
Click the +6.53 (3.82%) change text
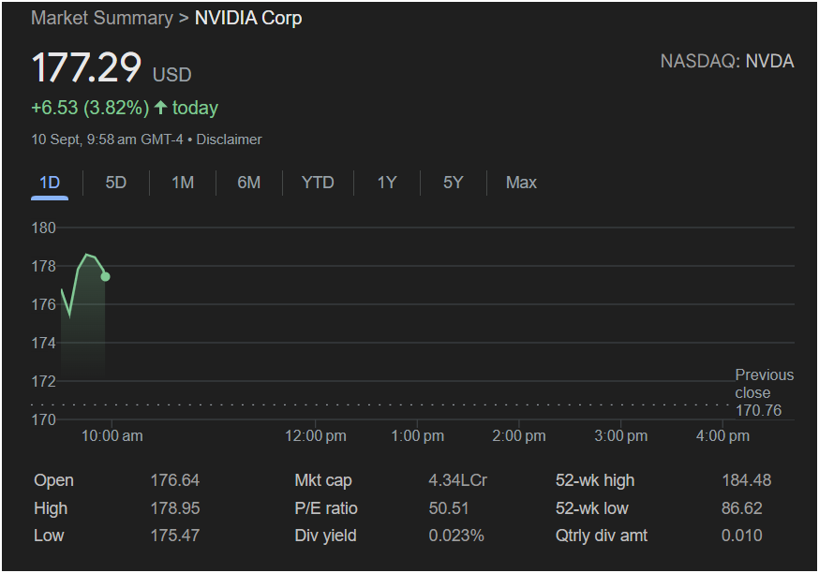[x=90, y=108]
